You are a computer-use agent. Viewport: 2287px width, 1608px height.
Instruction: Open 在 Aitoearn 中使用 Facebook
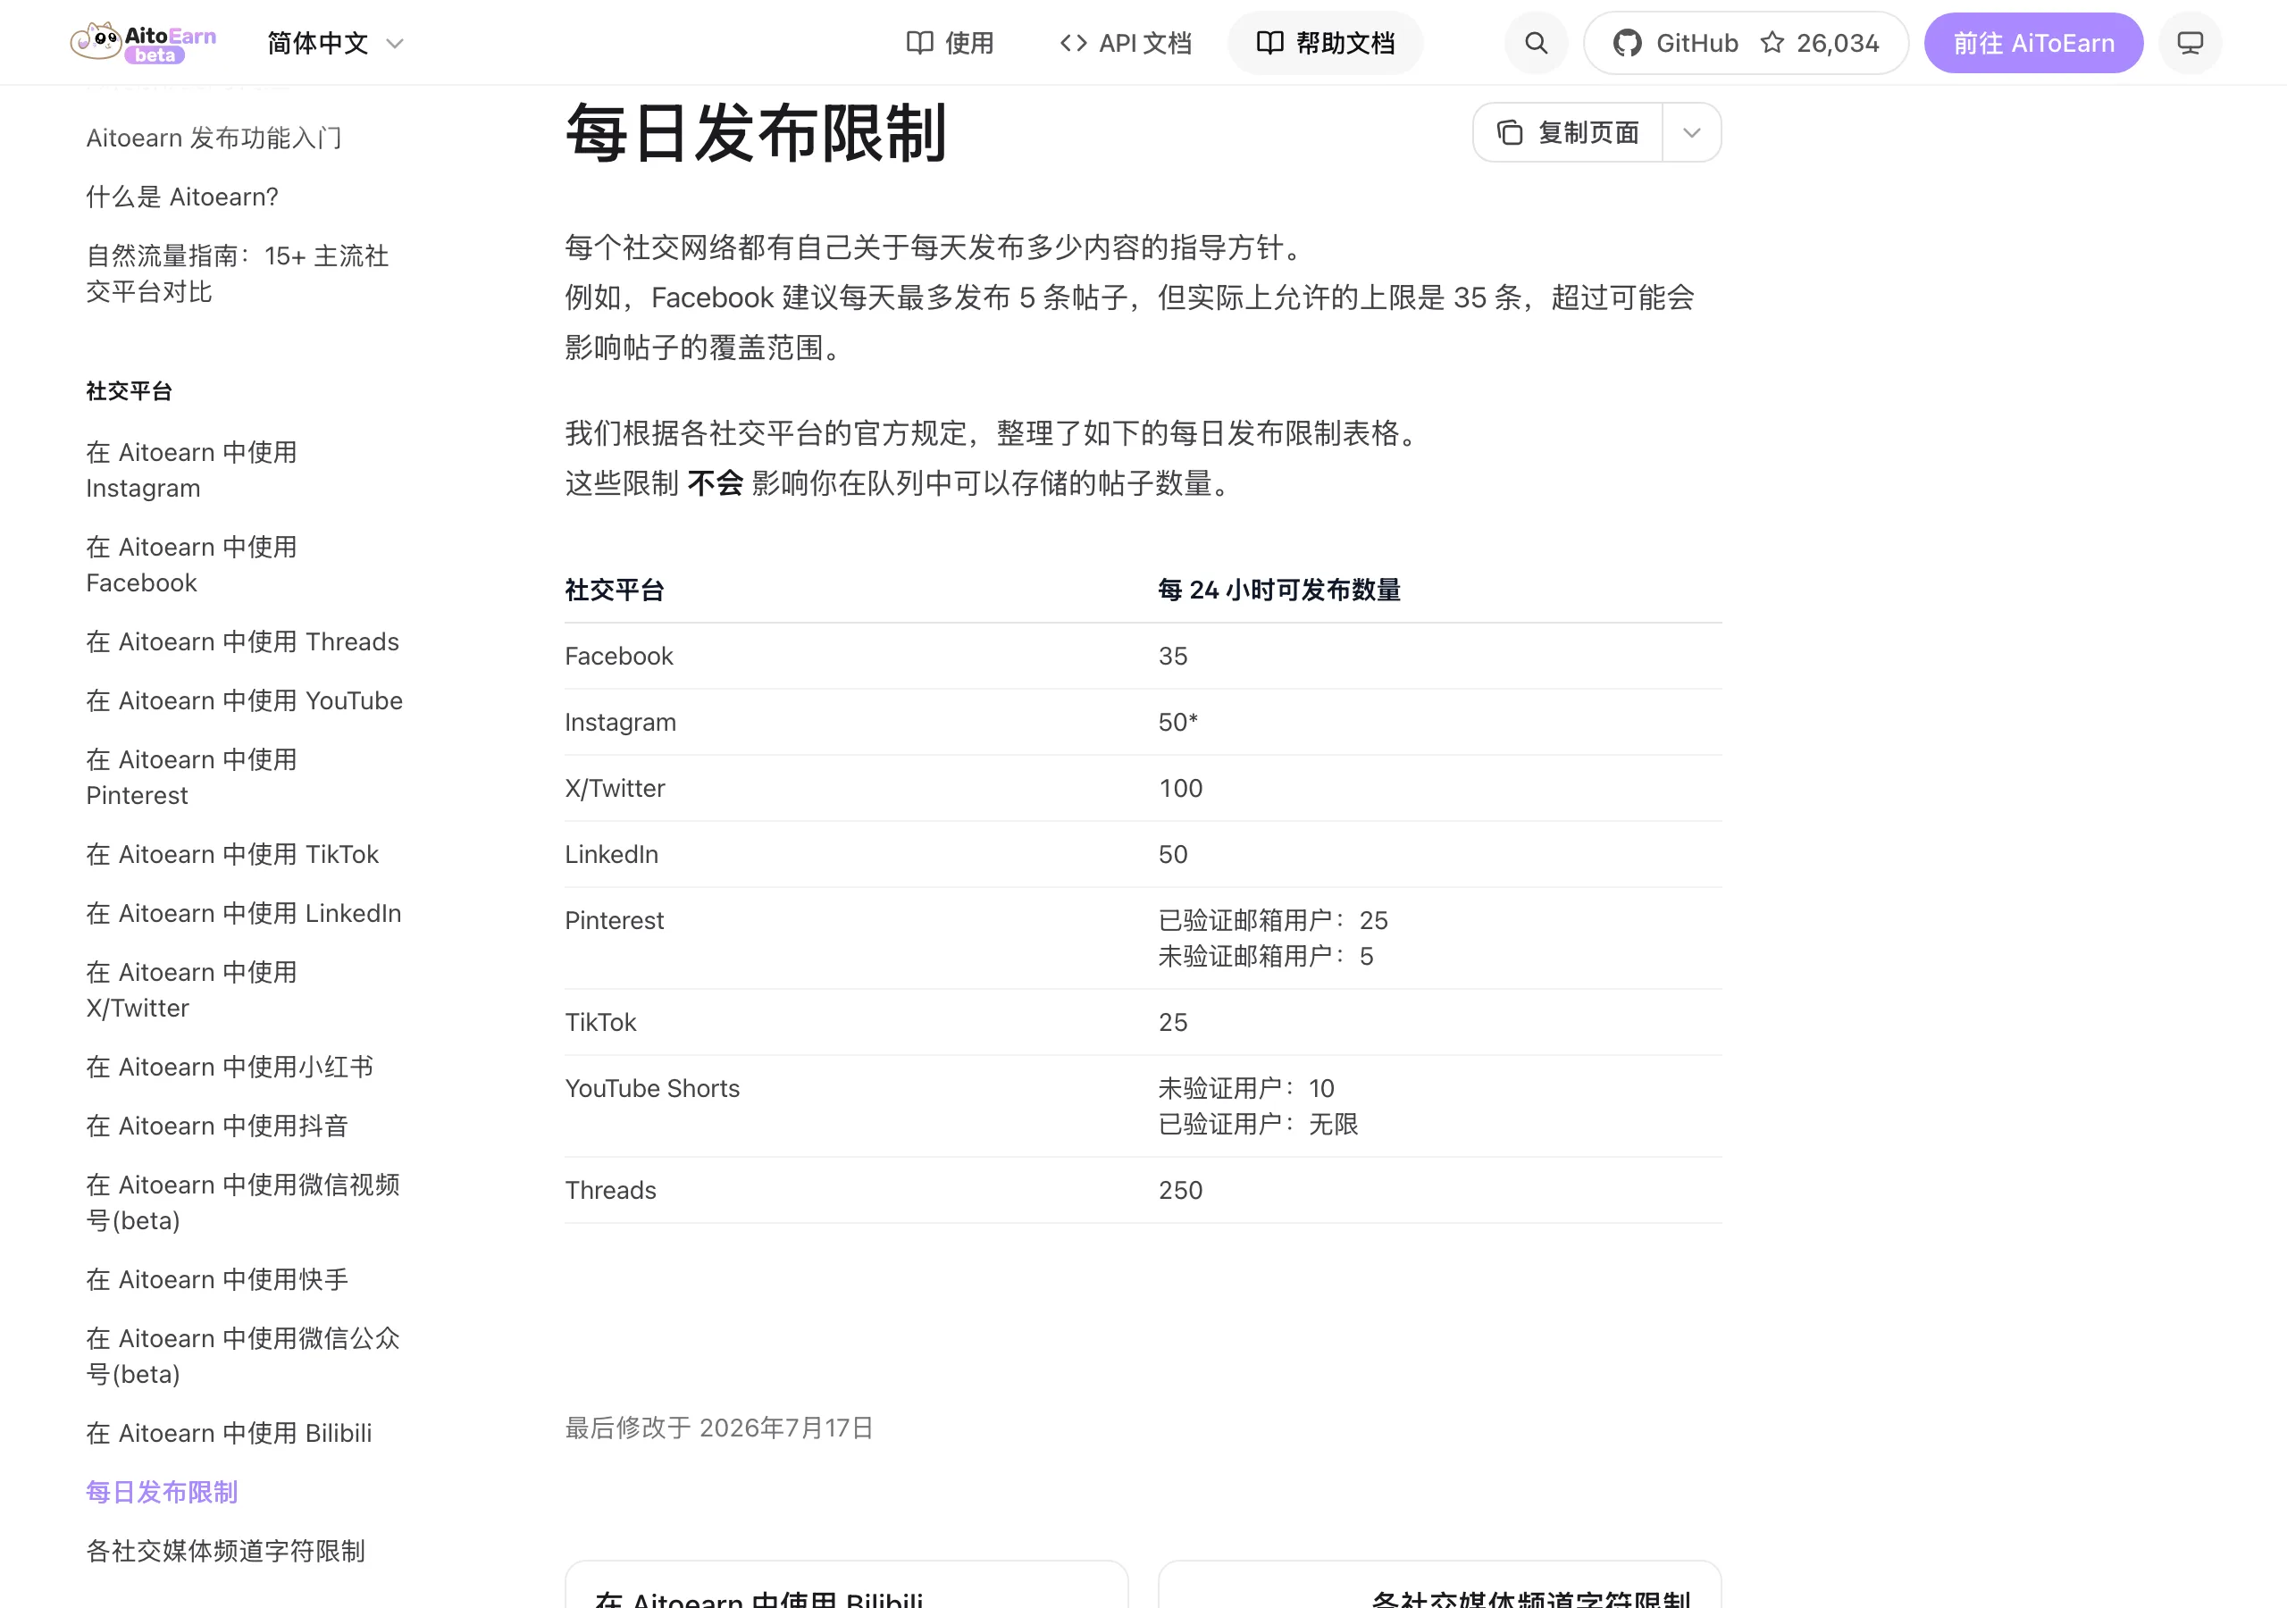click(x=191, y=564)
